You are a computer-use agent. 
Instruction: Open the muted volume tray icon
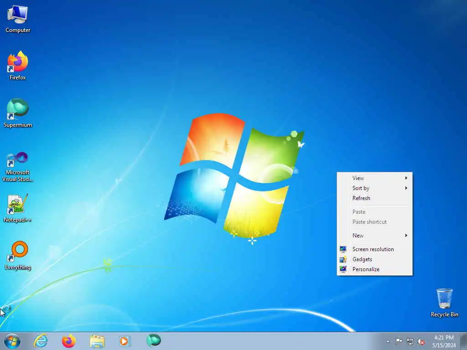tap(421, 341)
